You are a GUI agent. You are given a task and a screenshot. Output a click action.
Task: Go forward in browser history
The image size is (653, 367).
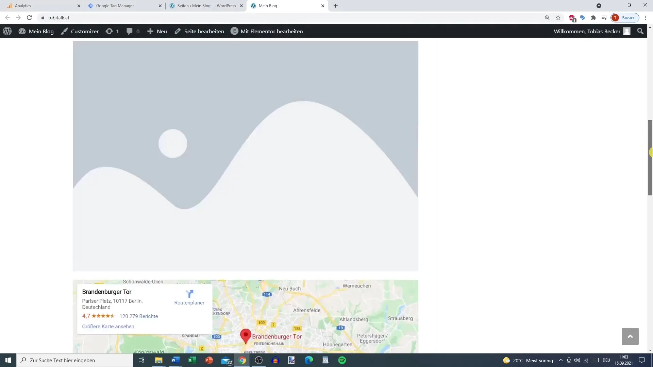pyautogui.click(x=18, y=18)
